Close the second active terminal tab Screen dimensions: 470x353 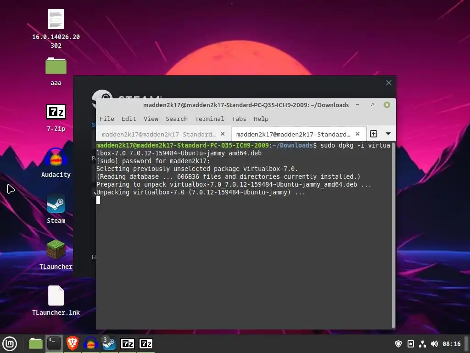pos(357,134)
